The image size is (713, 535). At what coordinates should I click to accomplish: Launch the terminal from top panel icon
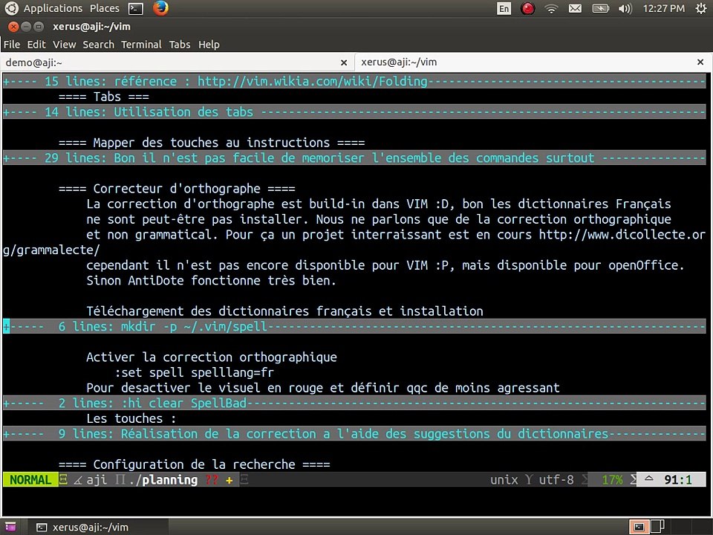tap(135, 9)
